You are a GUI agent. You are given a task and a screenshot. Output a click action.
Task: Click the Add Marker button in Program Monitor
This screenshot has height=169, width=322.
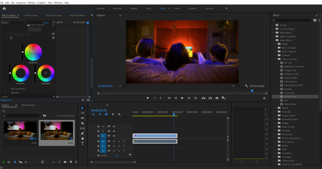click(x=148, y=98)
